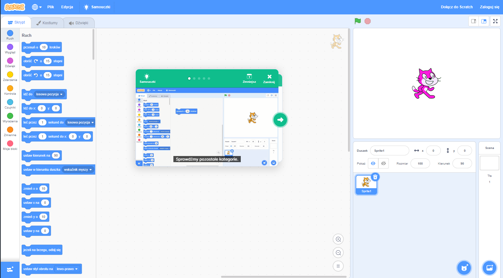Open the language globe dropdown
Viewport: 503px width, 278px height.
36,7
